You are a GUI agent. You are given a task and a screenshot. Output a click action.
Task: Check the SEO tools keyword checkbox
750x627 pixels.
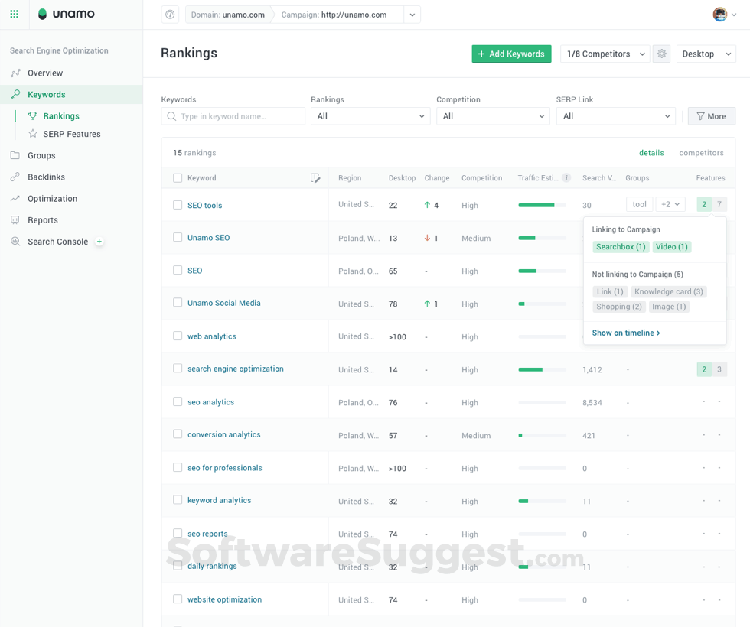[178, 205]
